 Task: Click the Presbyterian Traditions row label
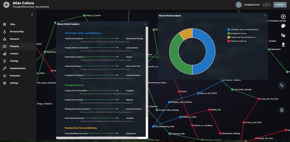click(x=74, y=75)
